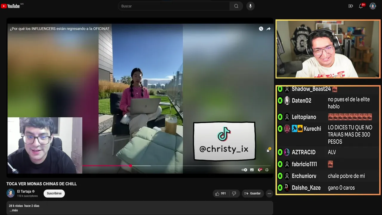Click Daisho_Kaze's chat avatar

[x=287, y=188]
